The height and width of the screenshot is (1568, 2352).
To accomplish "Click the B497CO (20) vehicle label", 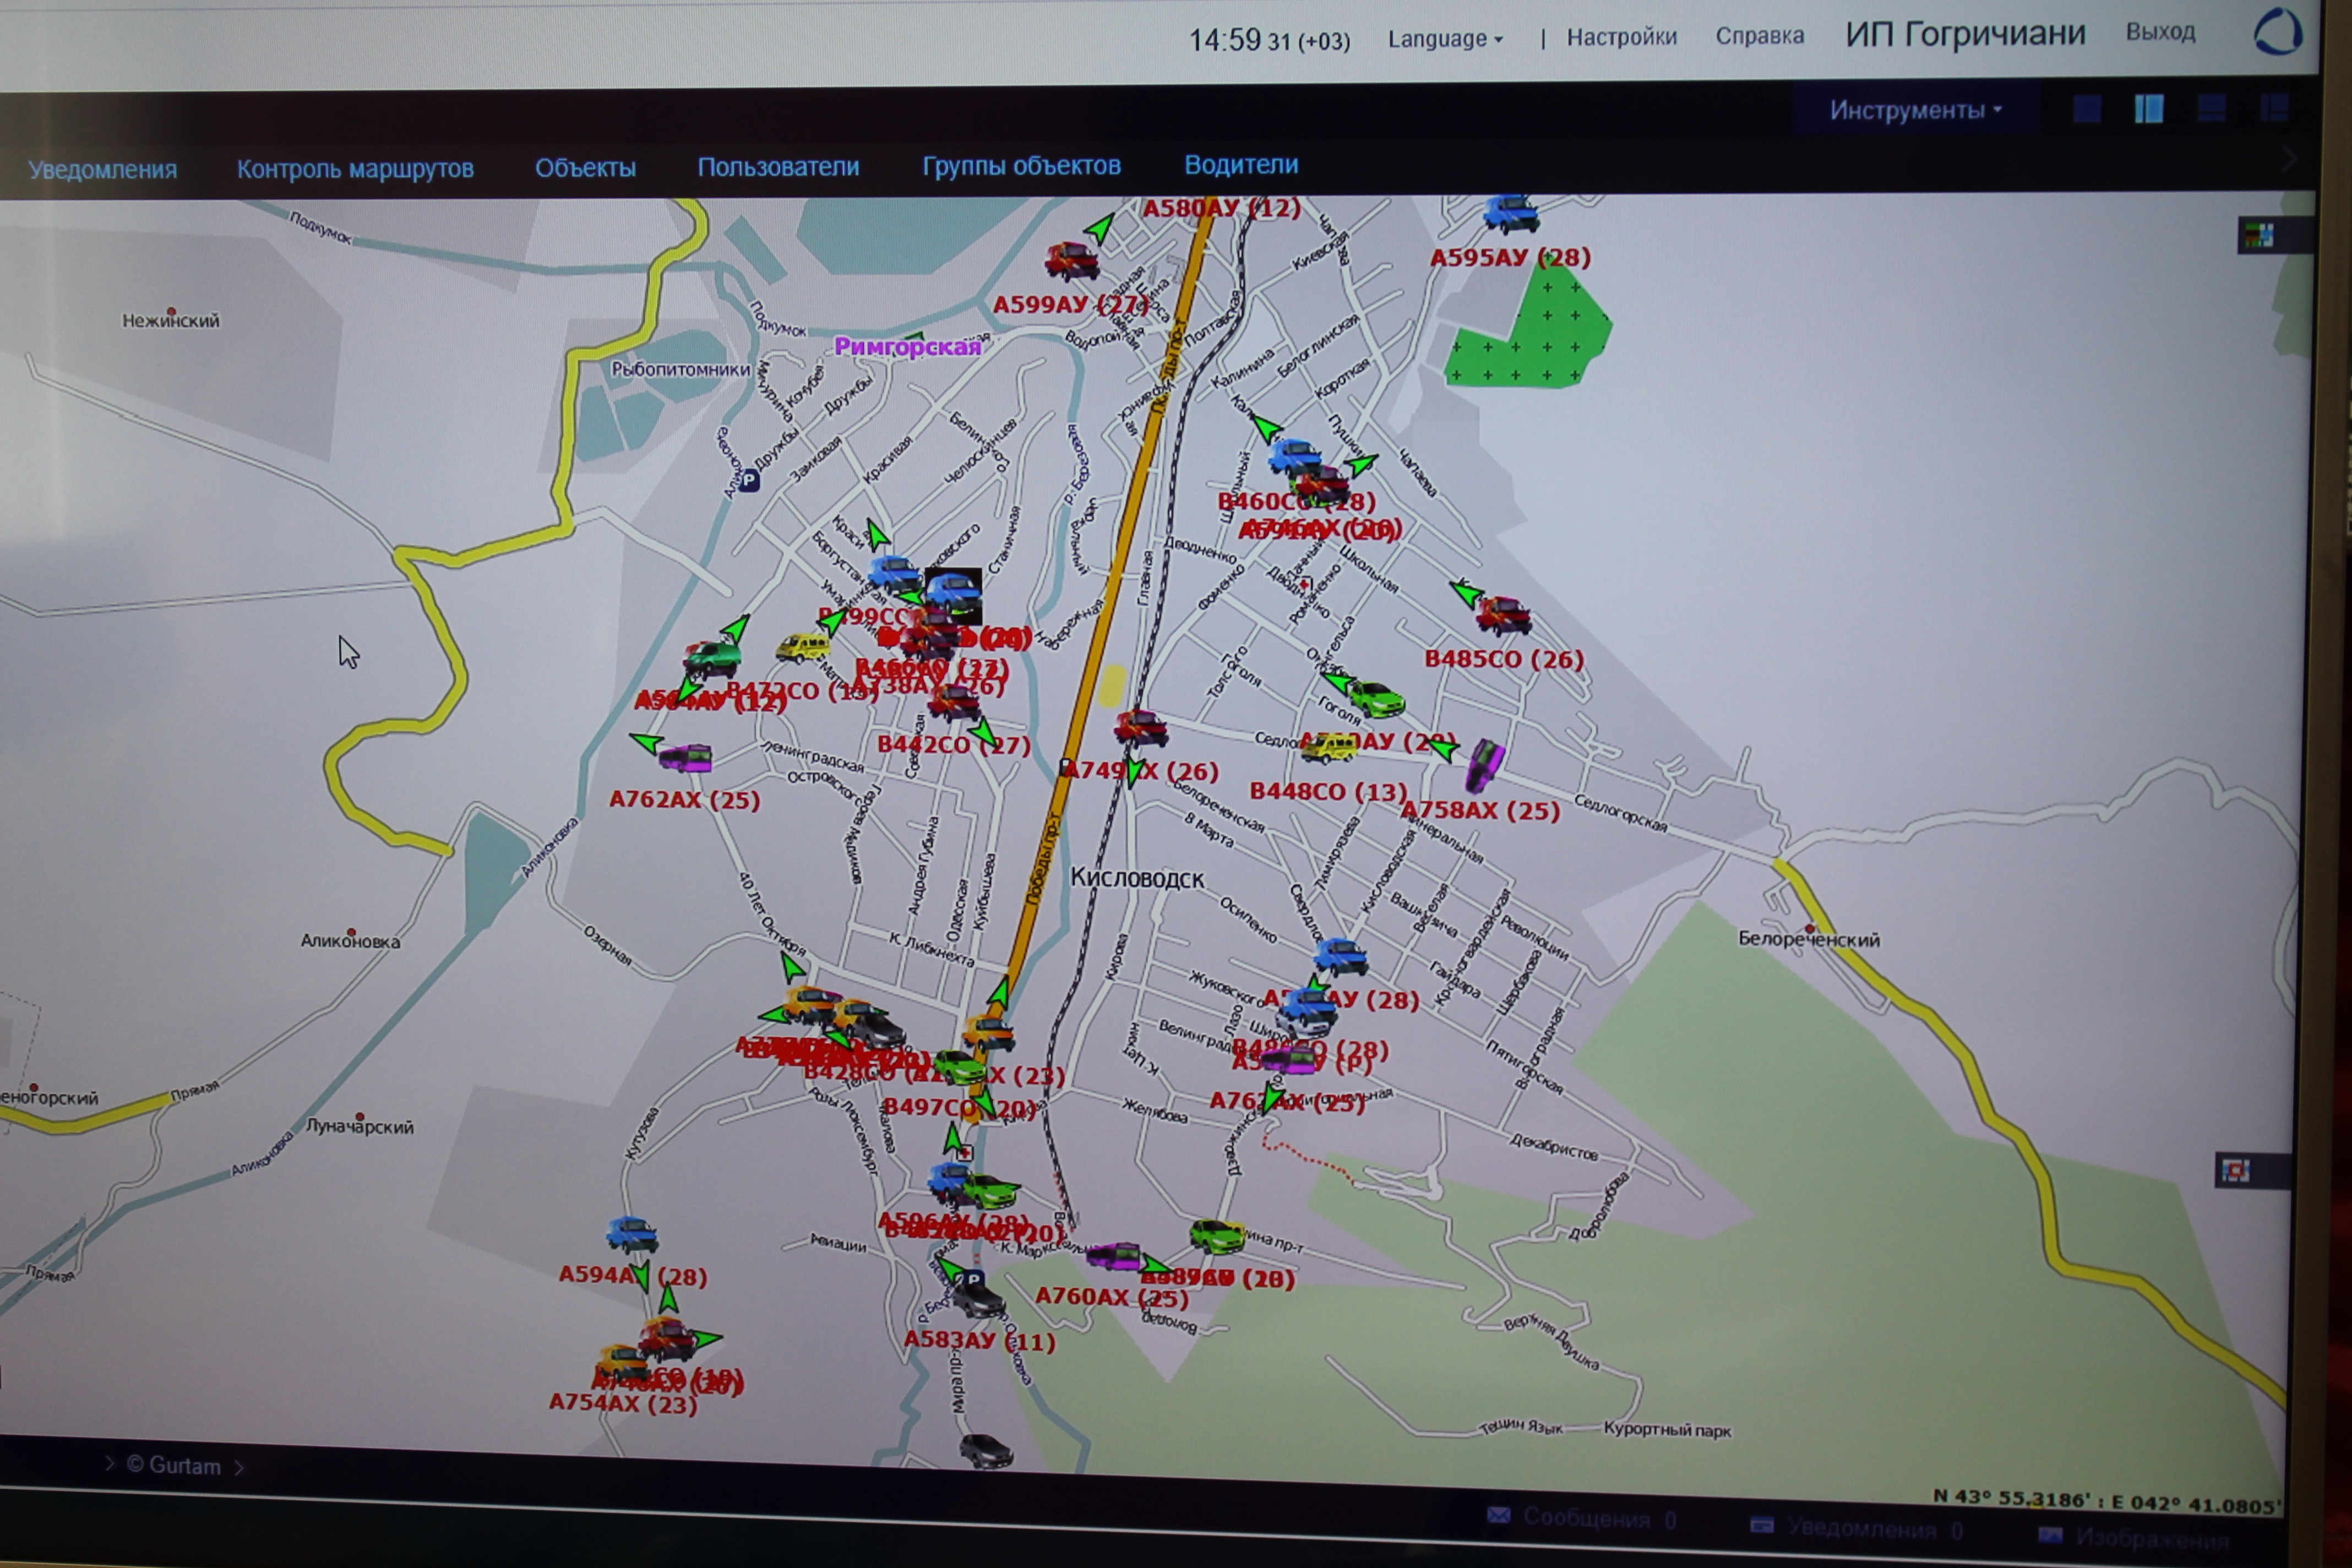I will (960, 1108).
